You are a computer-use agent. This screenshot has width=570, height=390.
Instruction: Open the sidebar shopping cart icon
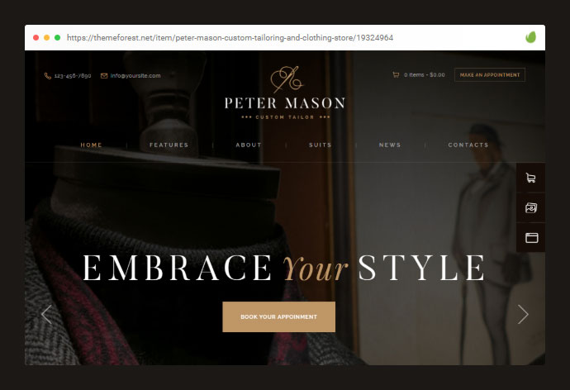(x=530, y=178)
